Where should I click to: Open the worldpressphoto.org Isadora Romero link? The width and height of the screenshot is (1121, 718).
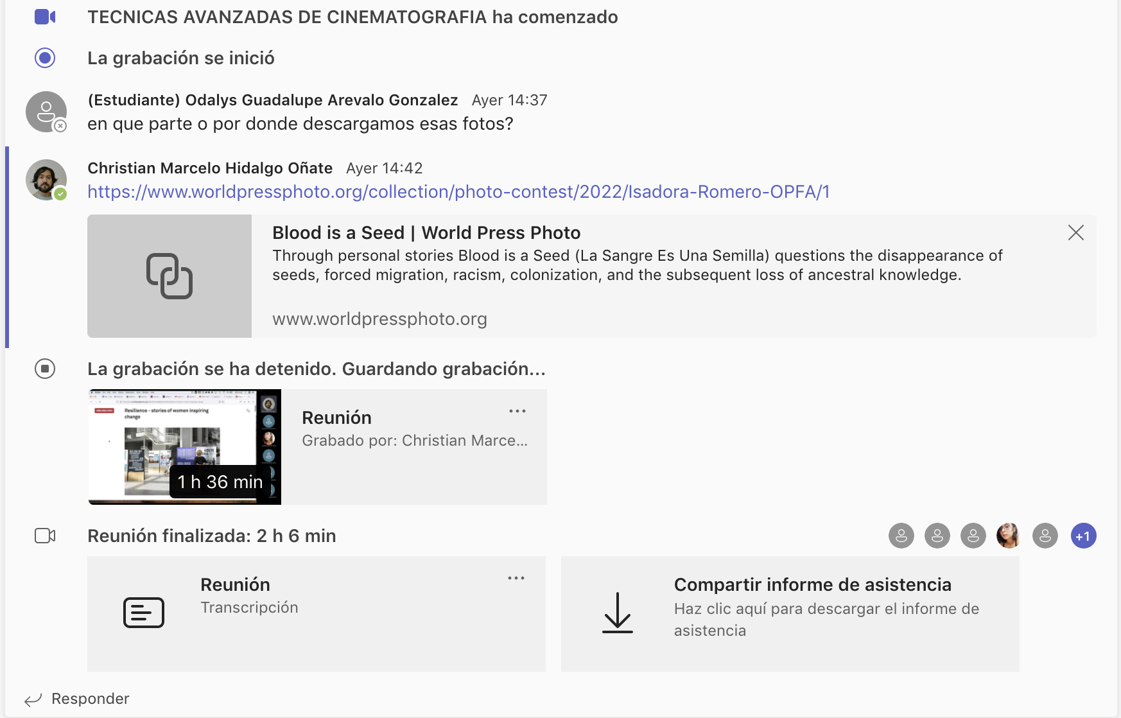click(x=458, y=192)
